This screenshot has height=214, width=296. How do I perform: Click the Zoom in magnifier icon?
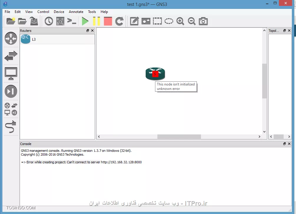pos(180,21)
